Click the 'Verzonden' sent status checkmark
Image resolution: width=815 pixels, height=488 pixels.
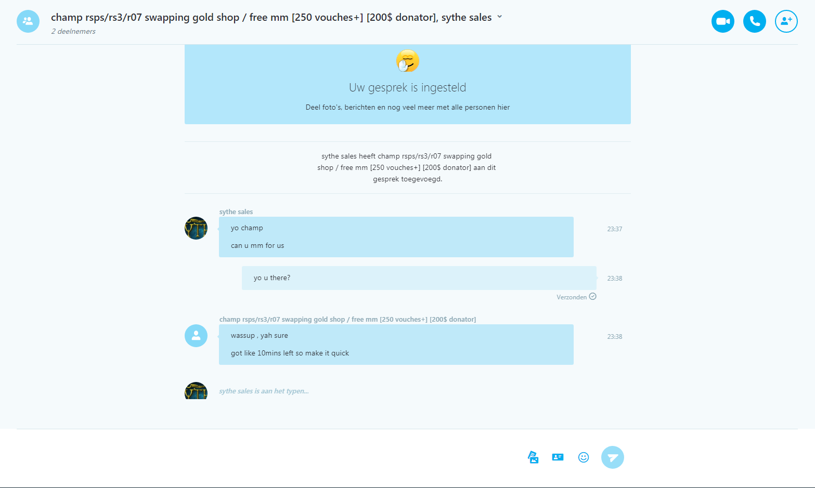(x=592, y=297)
